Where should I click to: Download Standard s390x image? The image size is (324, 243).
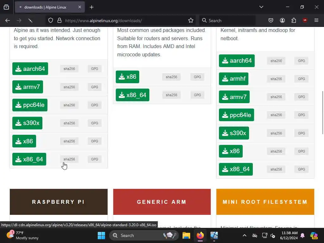(27, 123)
